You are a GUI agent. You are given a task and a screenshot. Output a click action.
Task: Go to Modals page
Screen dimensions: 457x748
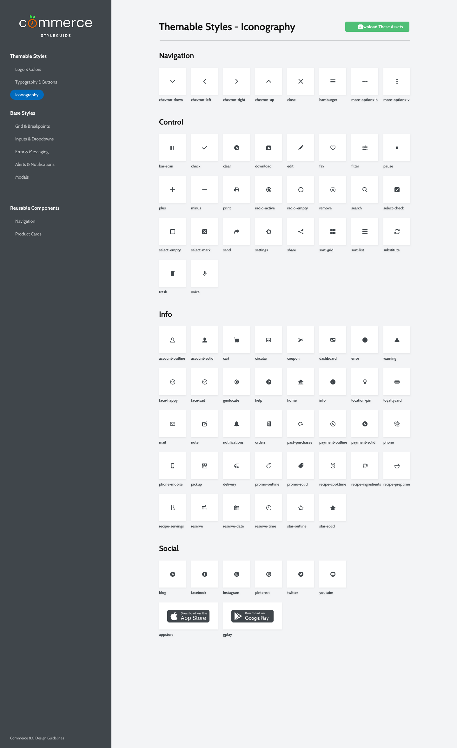pos(22,177)
